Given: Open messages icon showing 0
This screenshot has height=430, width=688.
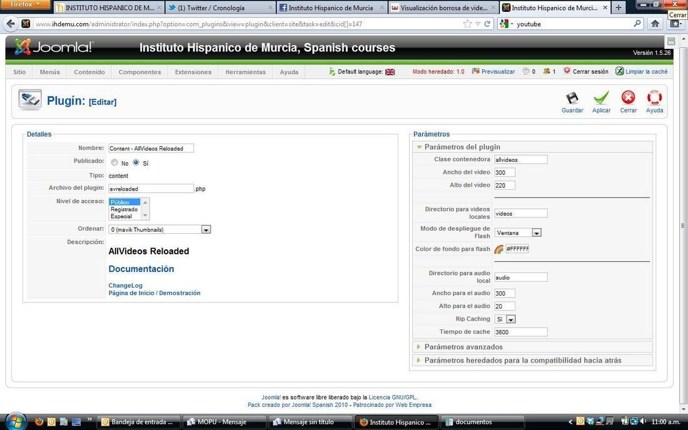Looking at the screenshot, I should coord(525,71).
